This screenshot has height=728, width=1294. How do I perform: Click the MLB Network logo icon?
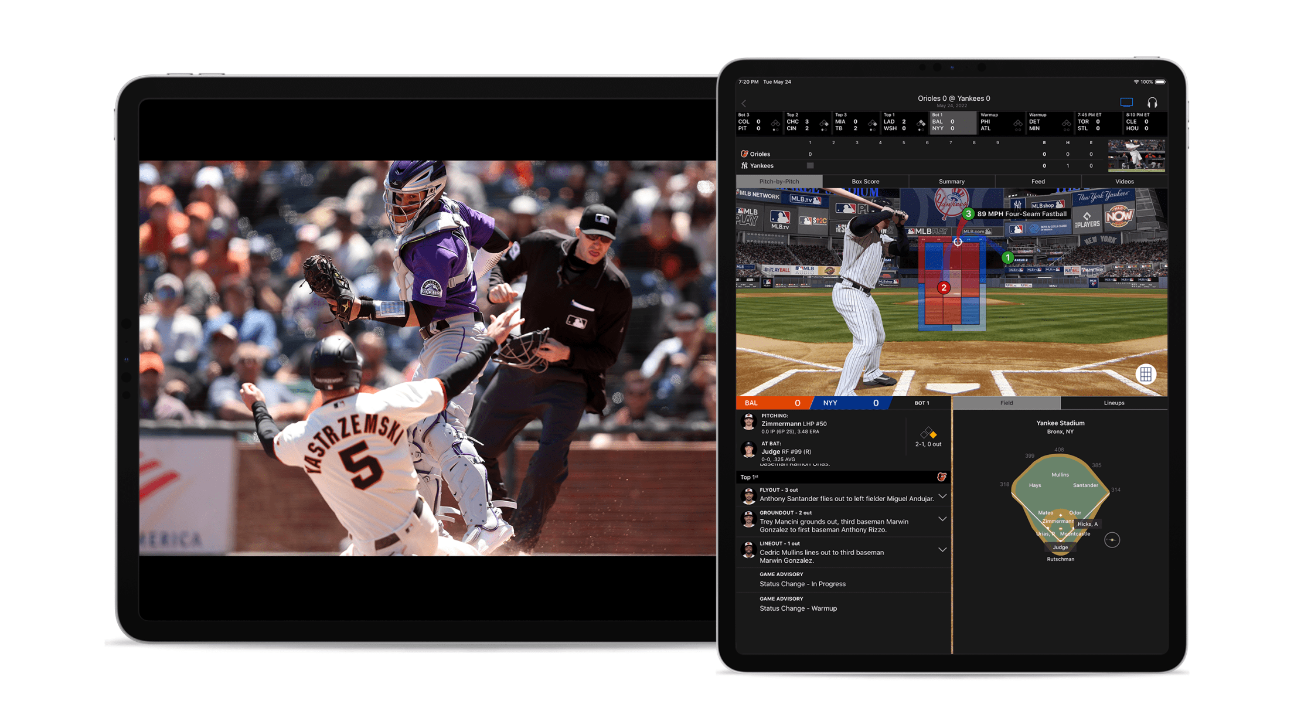(x=759, y=196)
